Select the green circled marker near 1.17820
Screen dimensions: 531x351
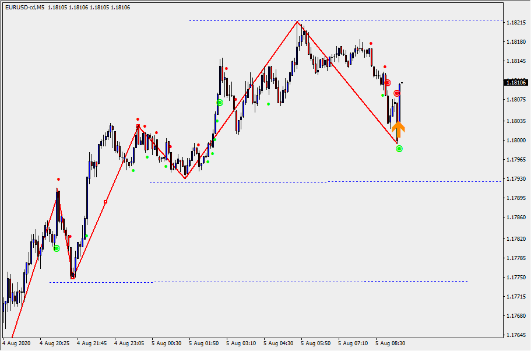[57, 248]
